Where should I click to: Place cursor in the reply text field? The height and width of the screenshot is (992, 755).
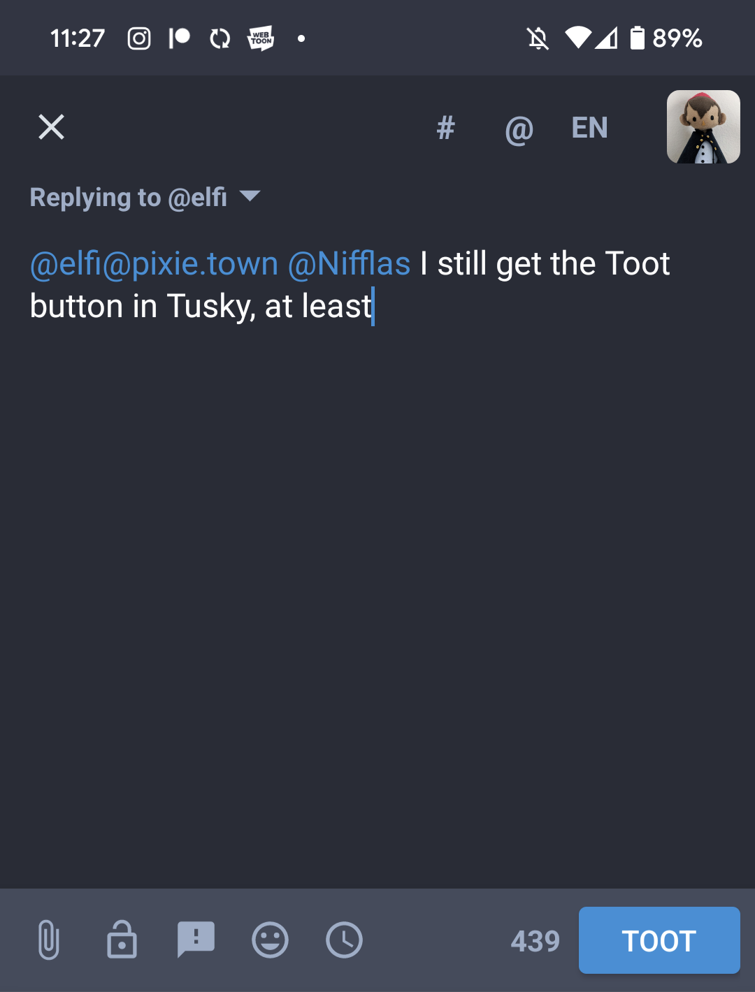pos(377,559)
